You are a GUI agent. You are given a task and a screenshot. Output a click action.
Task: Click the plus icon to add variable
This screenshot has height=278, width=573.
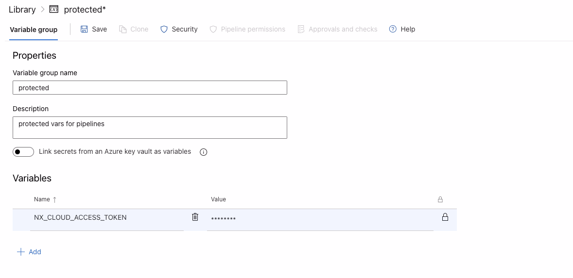pos(21,252)
